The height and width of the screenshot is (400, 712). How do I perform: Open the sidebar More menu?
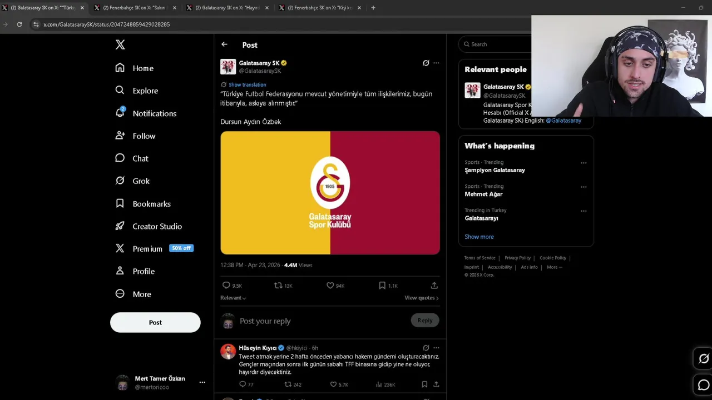pyautogui.click(x=133, y=294)
